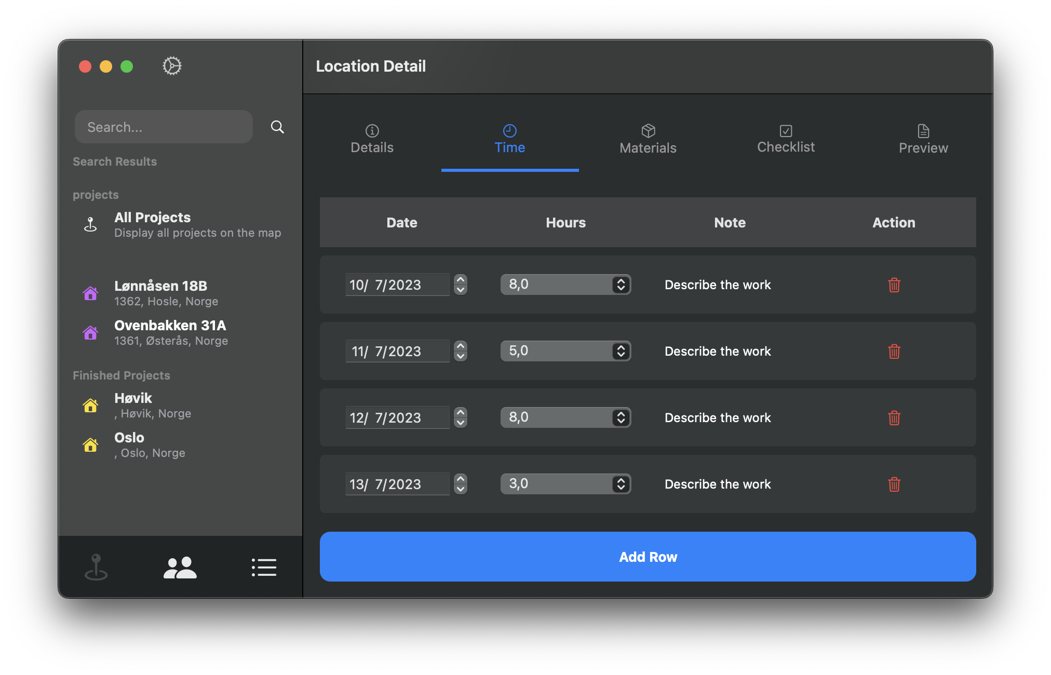
Task: Click the 10/7/2023 date field
Action: pos(397,285)
